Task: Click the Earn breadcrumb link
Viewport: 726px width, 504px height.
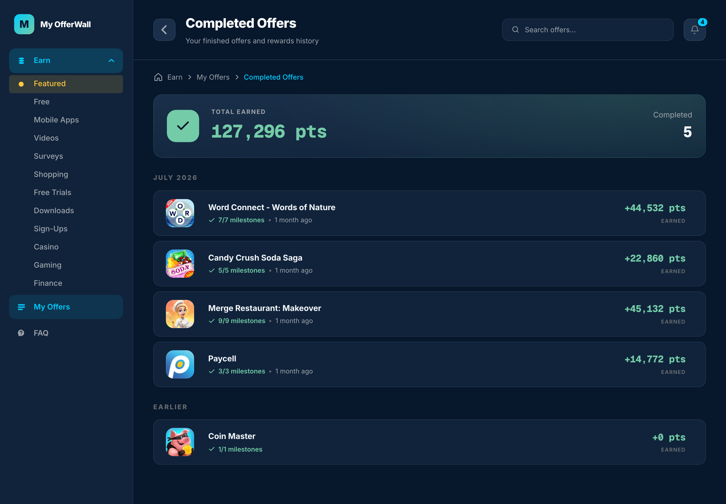Action: pos(175,77)
